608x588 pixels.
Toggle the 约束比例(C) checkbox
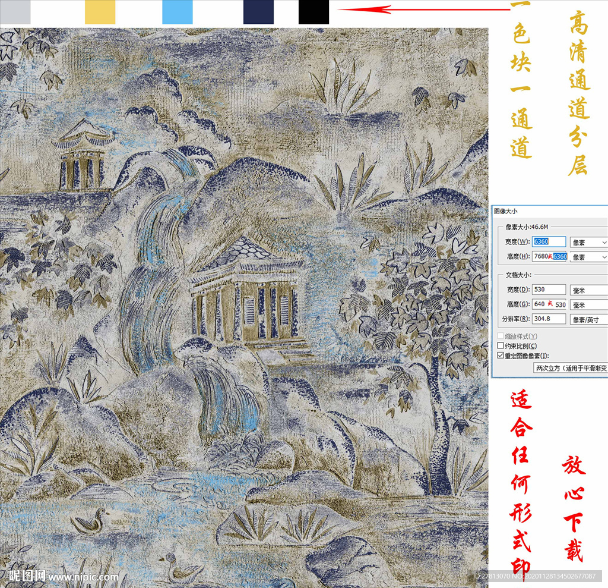click(501, 345)
